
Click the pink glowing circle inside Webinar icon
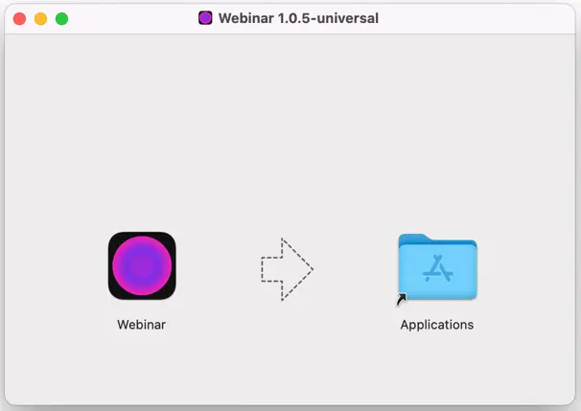[x=142, y=265]
